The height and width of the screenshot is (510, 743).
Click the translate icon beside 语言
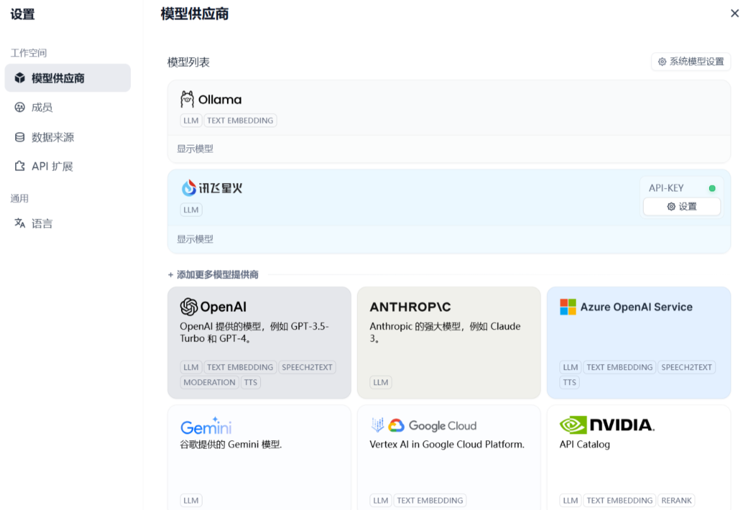19,223
